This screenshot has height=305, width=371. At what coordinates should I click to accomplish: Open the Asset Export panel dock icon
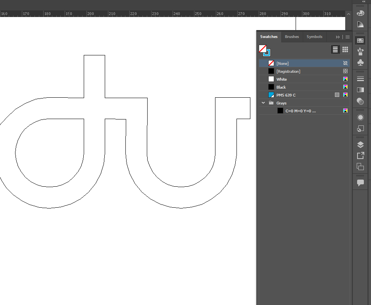pos(360,156)
